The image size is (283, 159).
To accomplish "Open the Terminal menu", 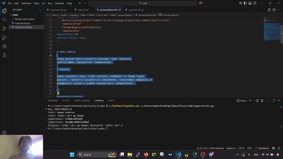I will [60, 3].
